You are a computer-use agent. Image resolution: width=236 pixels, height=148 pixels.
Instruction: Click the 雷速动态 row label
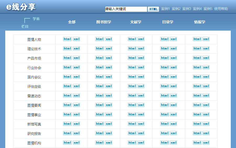(34, 96)
